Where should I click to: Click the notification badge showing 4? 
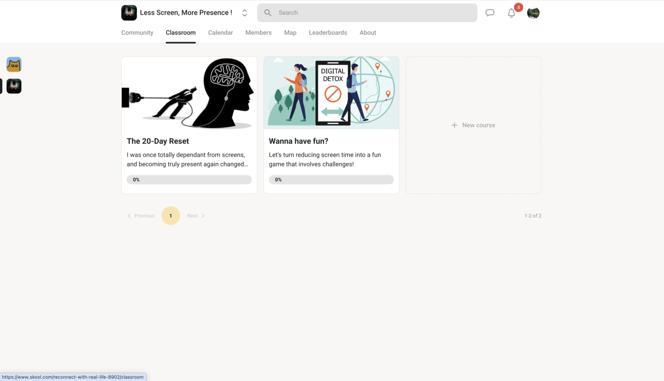518,7
